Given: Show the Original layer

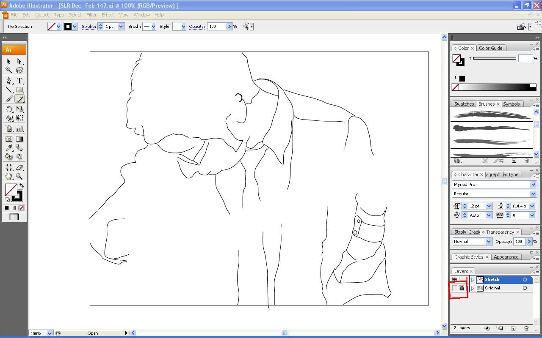Looking at the screenshot, I should [x=454, y=288].
